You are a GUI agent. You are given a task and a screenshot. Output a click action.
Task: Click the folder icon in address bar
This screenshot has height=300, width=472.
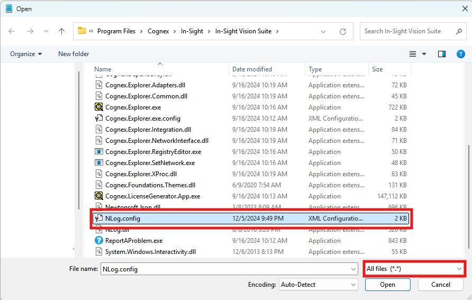[x=82, y=31]
